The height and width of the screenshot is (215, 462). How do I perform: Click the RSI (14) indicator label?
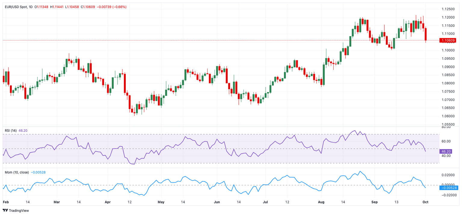tap(11, 131)
